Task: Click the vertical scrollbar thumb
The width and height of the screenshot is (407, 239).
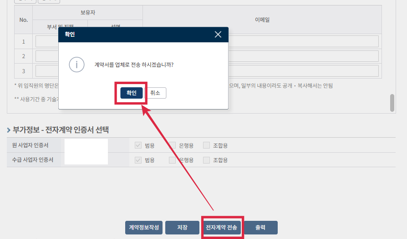Action: 392,103
